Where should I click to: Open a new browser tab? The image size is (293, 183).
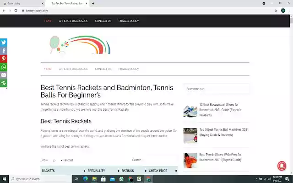pyautogui.click(x=93, y=3)
